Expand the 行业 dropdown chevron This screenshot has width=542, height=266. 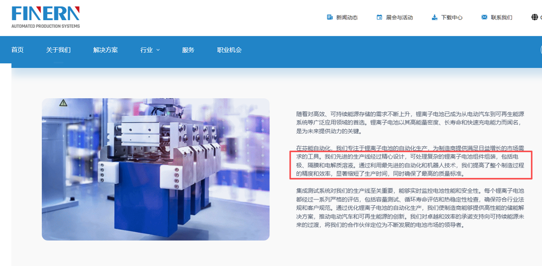158,50
